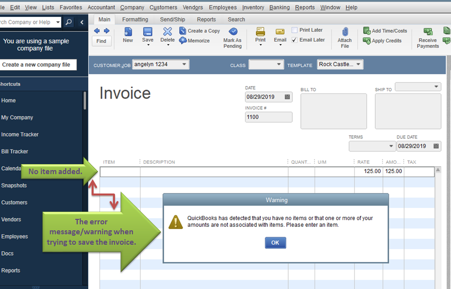This screenshot has height=289, width=451.
Task: Open the invoice DATE calendar picker
Action: pyautogui.click(x=287, y=97)
